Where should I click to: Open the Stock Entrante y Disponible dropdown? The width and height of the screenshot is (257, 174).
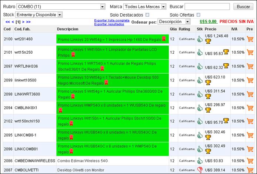pos(39,15)
